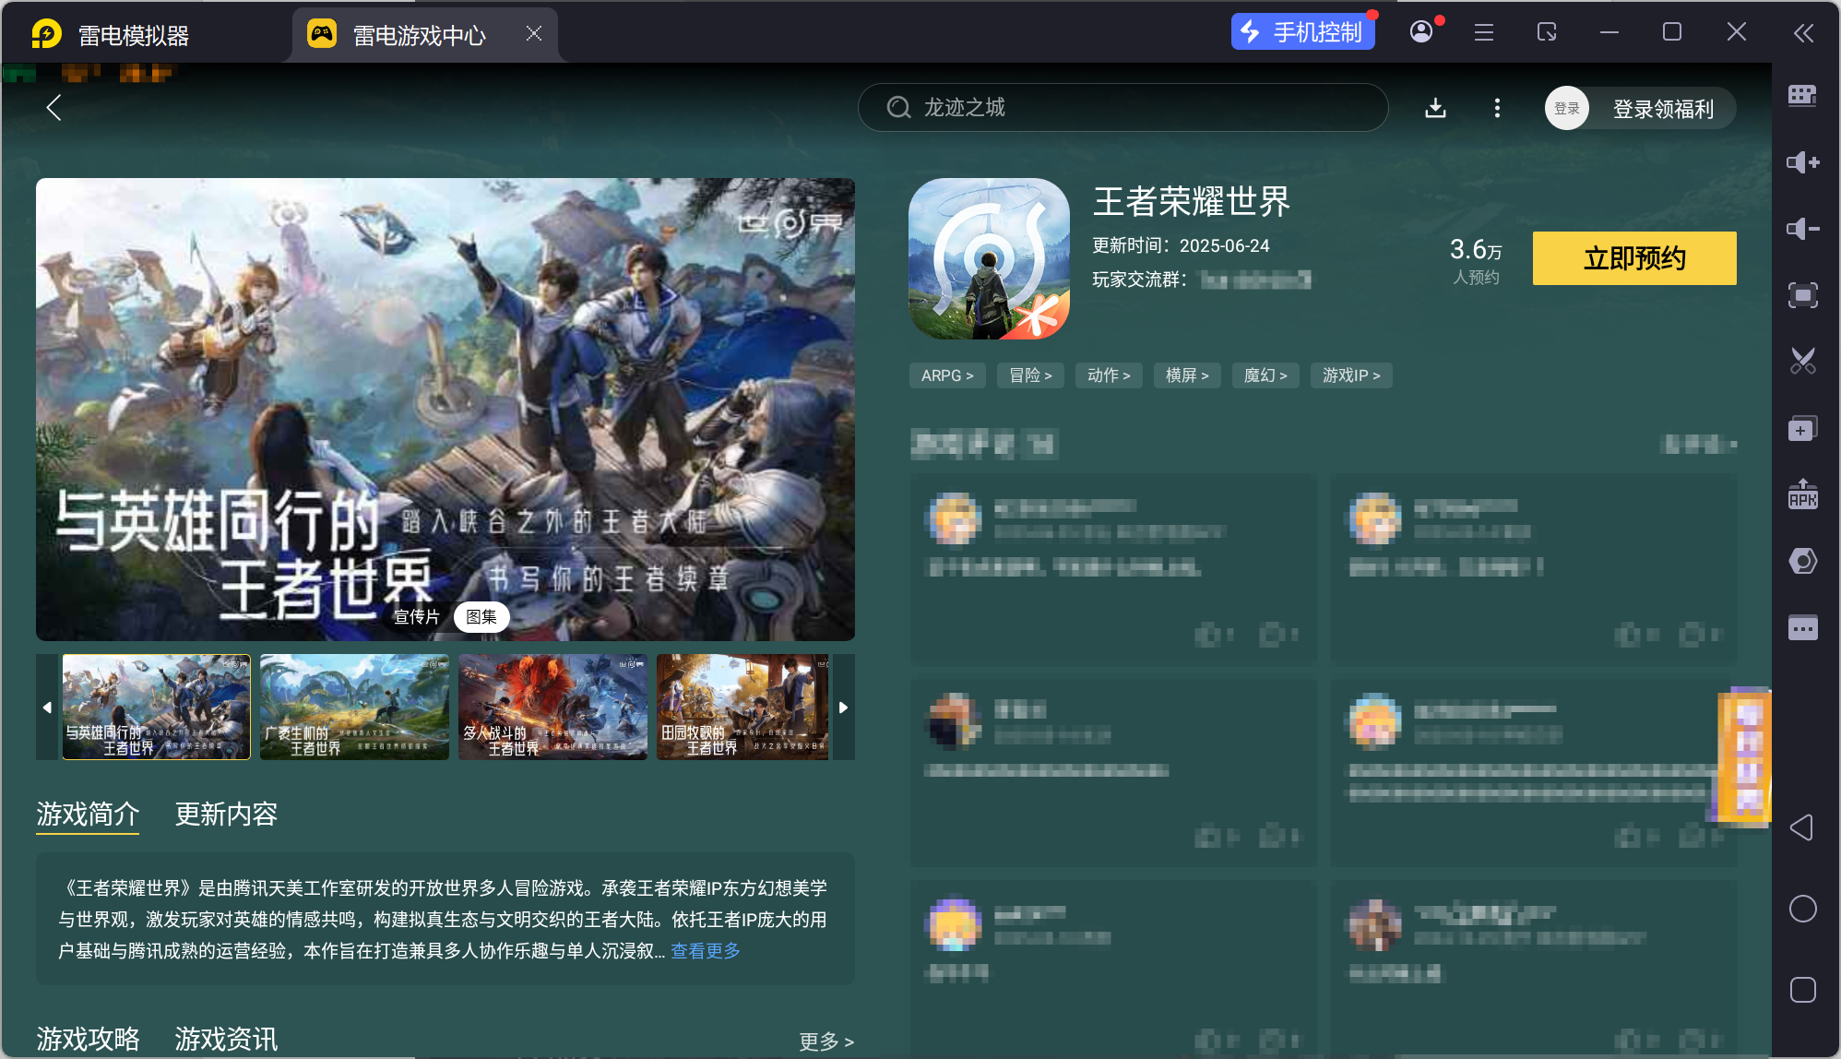Open keyboard mapping sidebar icon

tap(1802, 96)
